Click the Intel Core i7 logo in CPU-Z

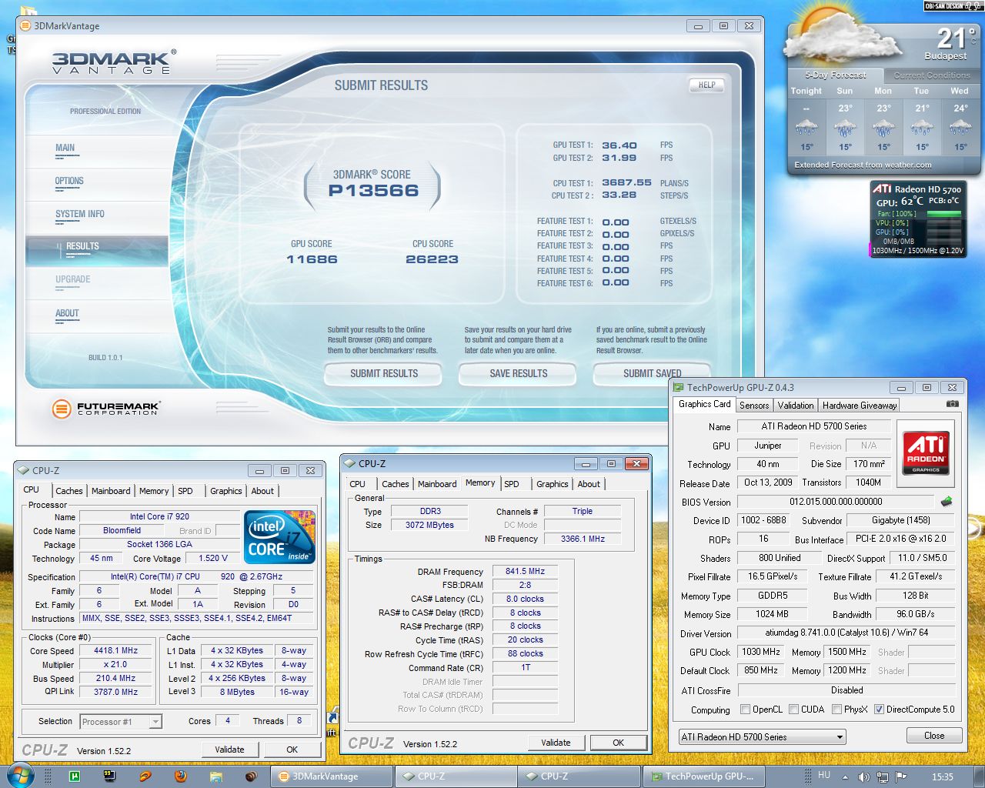279,536
